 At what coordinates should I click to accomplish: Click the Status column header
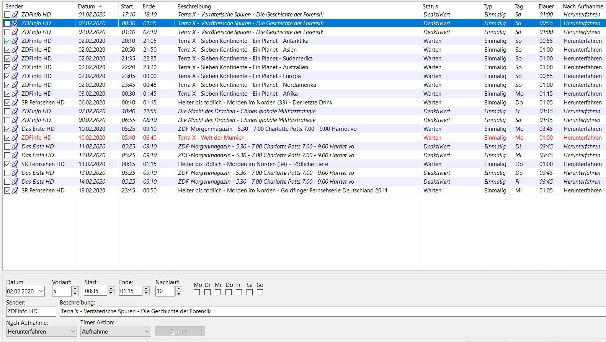pyautogui.click(x=430, y=7)
